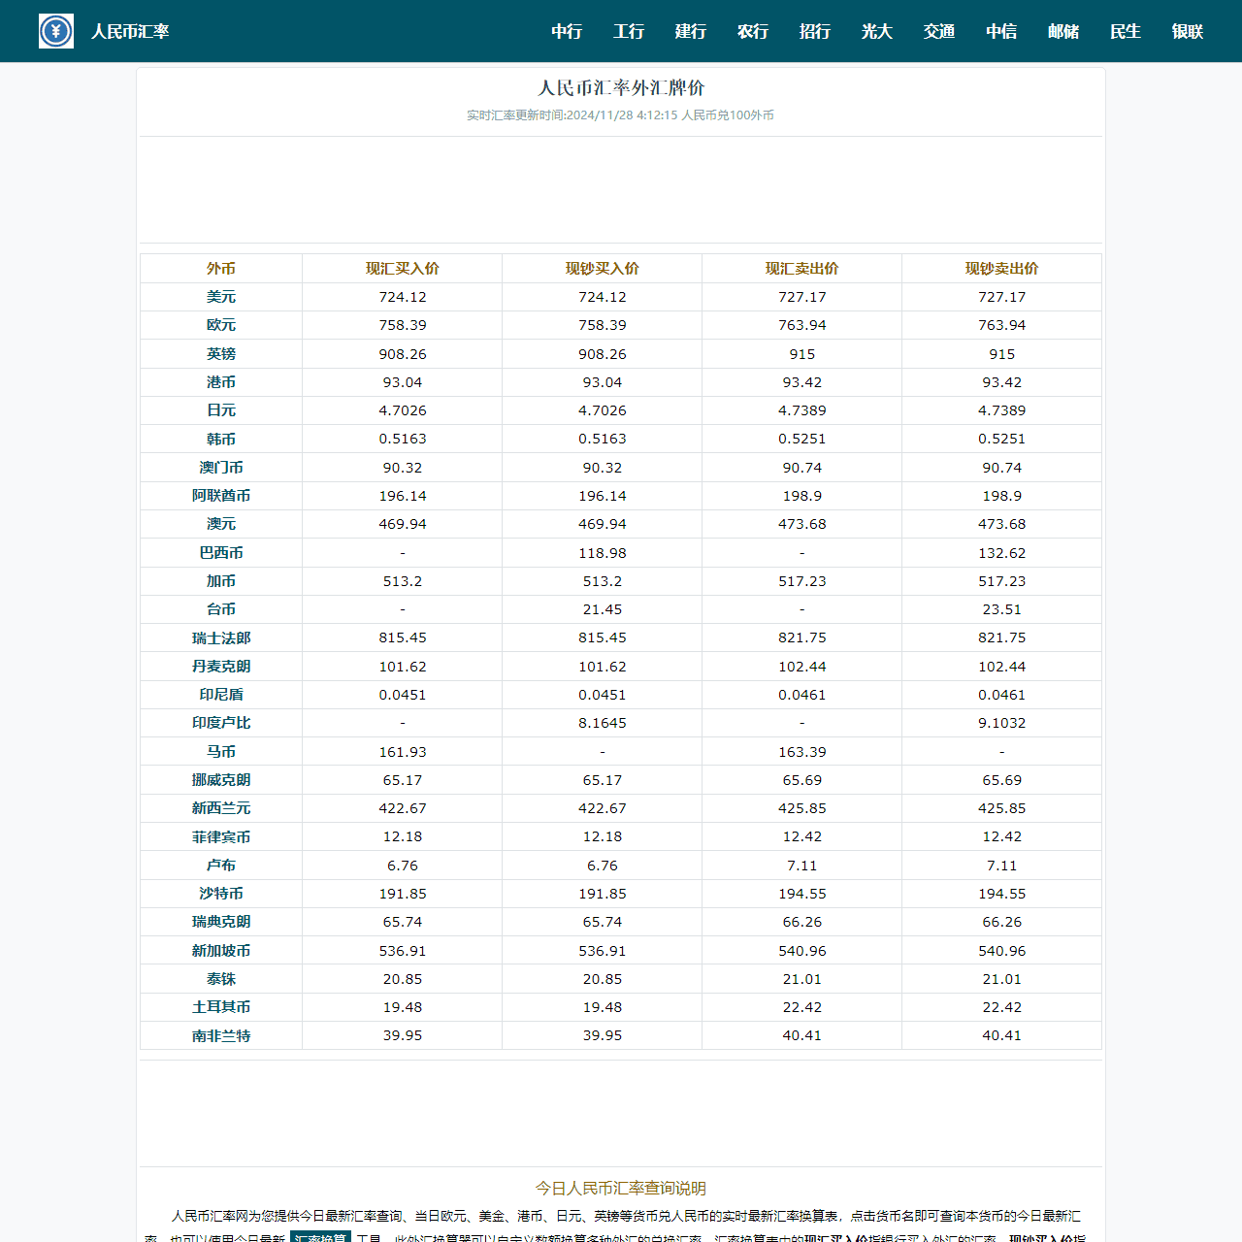View 台币 rate details
1242x1242 pixels.
pos(221,609)
